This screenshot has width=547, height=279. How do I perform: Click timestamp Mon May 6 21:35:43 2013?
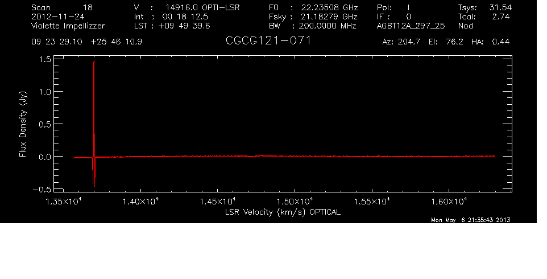[x=471, y=220]
